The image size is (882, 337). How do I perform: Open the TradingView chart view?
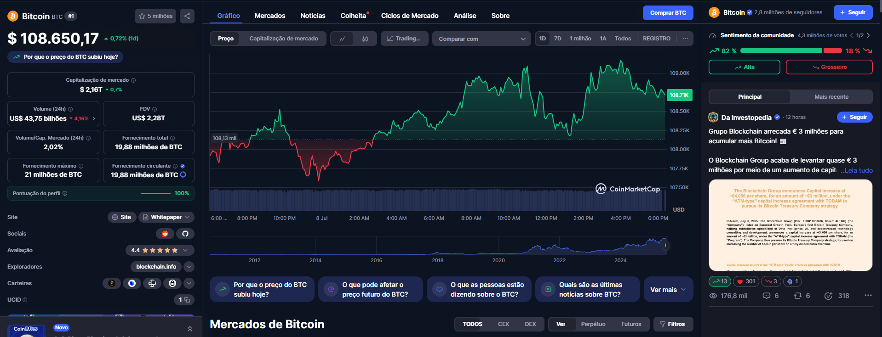pyautogui.click(x=404, y=39)
